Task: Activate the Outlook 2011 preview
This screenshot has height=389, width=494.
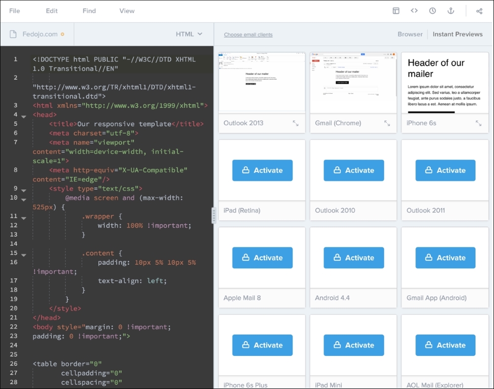Action: point(445,170)
